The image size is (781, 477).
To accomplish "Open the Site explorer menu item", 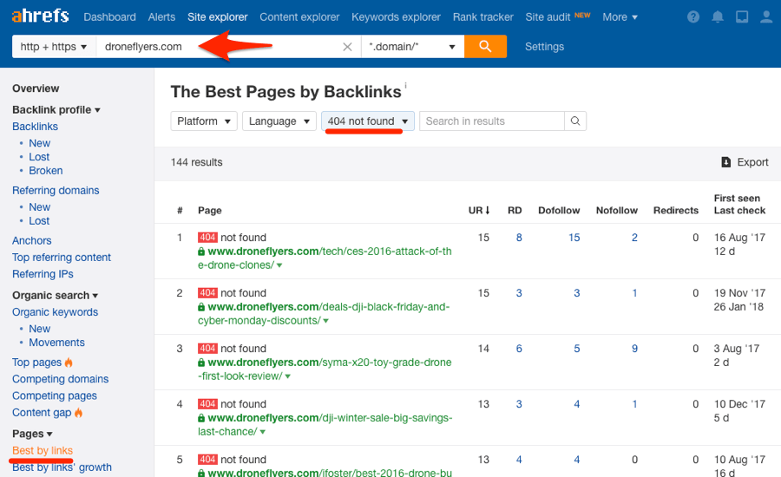I will pos(217,17).
